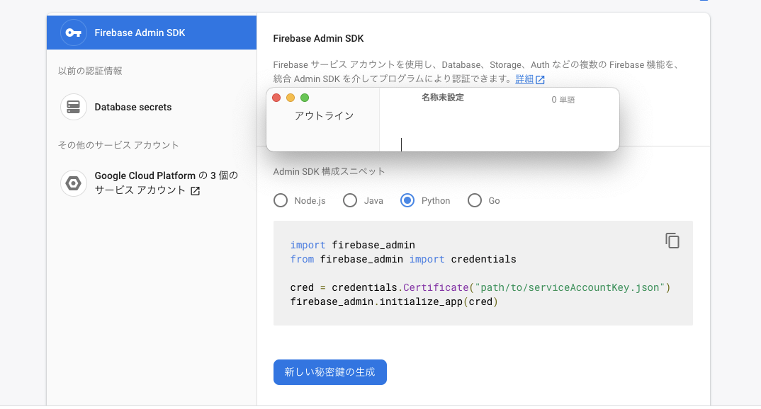Click the external-link icon next to 詳細

click(x=540, y=79)
